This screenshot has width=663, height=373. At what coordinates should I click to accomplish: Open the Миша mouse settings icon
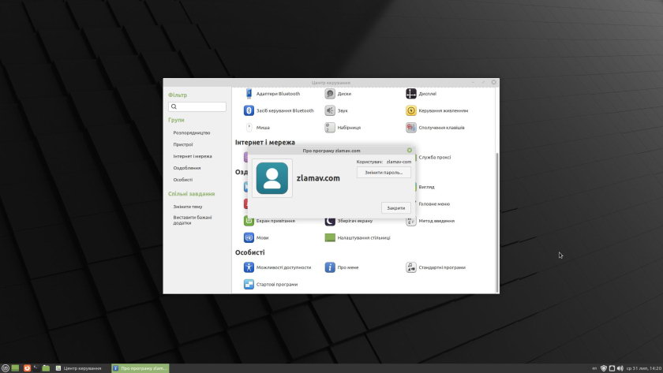pyautogui.click(x=249, y=127)
